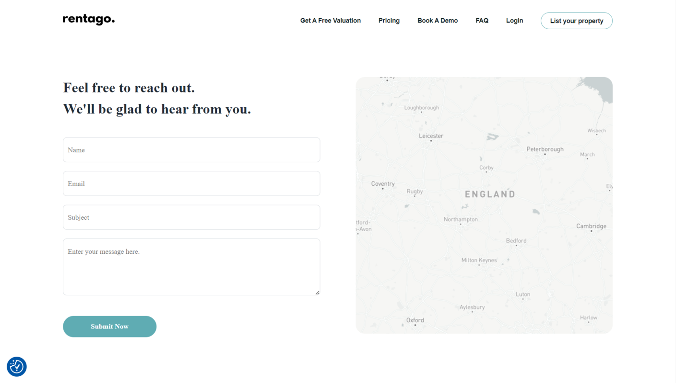Open the FAQ page
The image size is (676, 383).
(482, 21)
